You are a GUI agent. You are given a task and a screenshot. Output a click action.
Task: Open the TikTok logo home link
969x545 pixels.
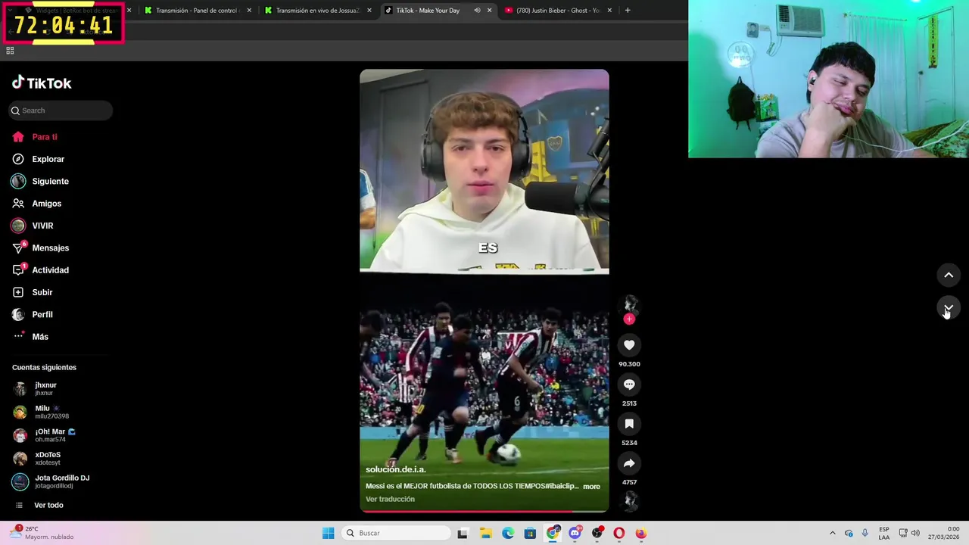tap(42, 83)
